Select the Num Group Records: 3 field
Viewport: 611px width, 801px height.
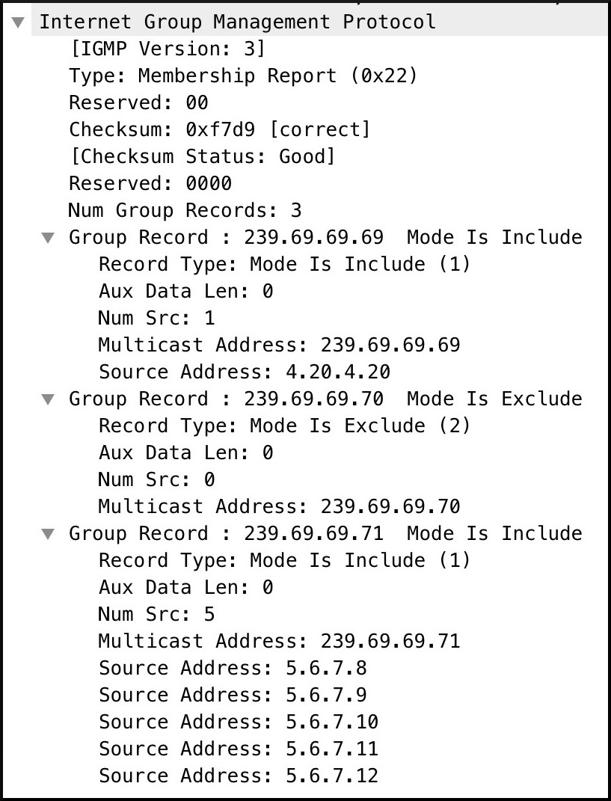pos(185,211)
